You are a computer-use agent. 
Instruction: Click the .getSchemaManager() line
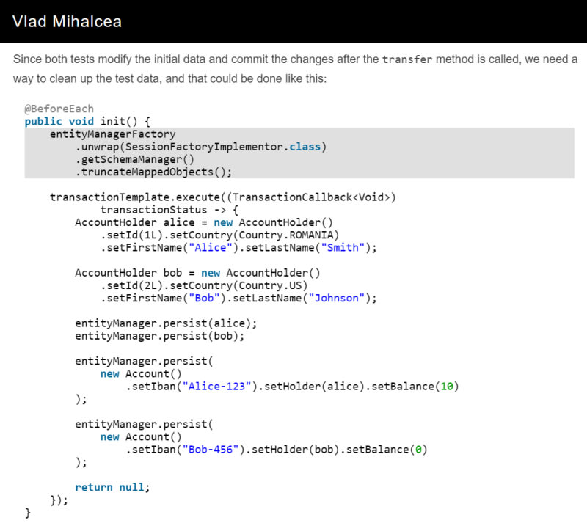coord(134,159)
